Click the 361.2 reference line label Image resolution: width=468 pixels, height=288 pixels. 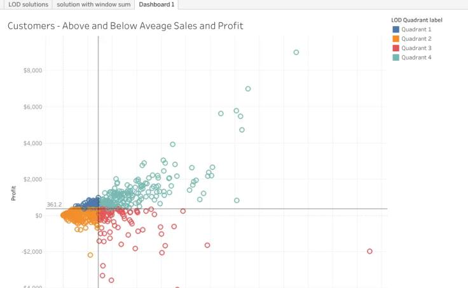(54, 205)
